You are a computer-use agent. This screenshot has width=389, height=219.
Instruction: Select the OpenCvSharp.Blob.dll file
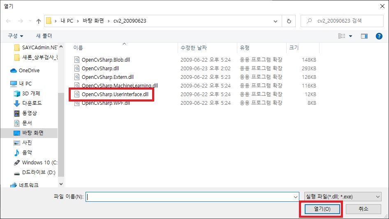(x=106, y=60)
